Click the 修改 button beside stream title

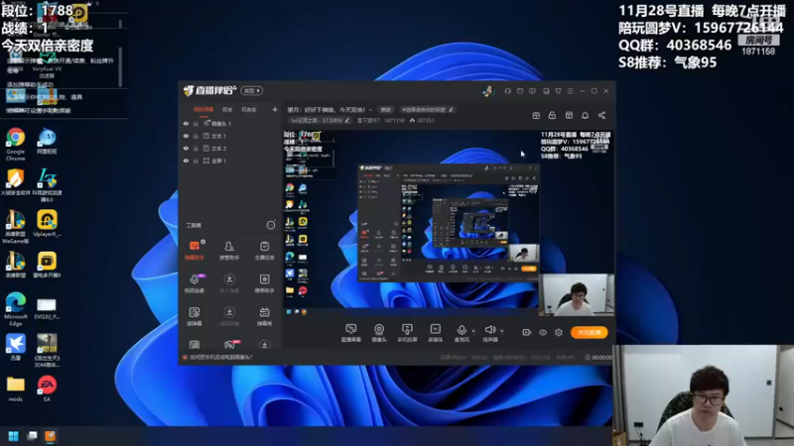pyautogui.click(x=386, y=110)
